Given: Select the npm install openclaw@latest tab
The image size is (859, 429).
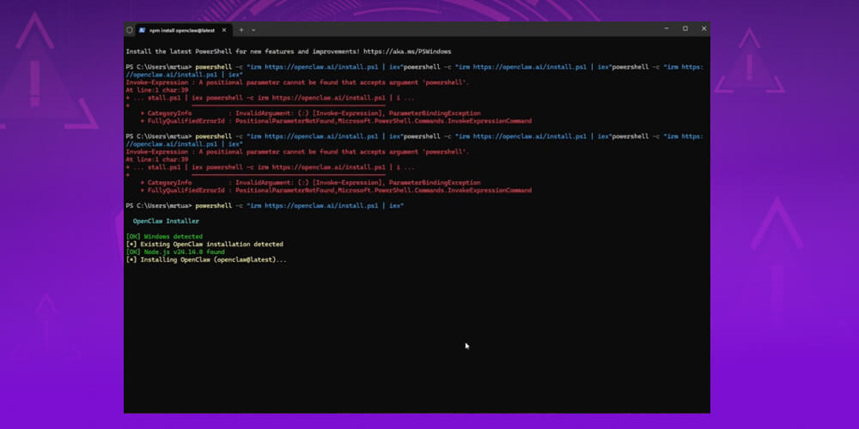Looking at the screenshot, I should pyautogui.click(x=182, y=29).
